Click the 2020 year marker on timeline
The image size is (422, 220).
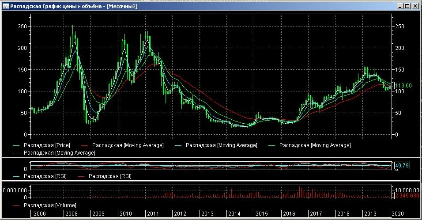click(398, 214)
